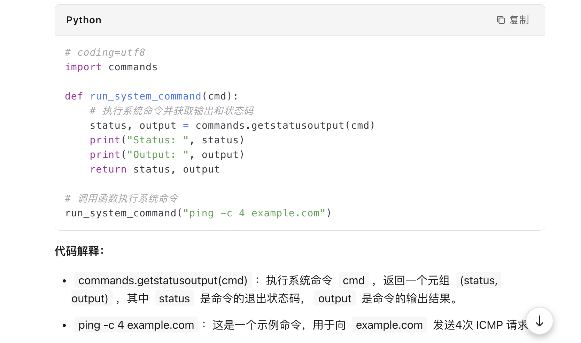Click the 'import commands' code line

[x=111, y=67]
